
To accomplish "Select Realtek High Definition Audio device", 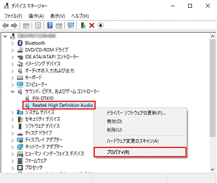I will point(63,105).
